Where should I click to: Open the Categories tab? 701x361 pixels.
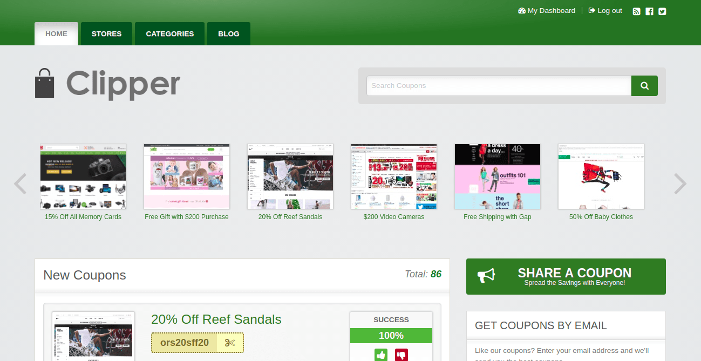[169, 33]
